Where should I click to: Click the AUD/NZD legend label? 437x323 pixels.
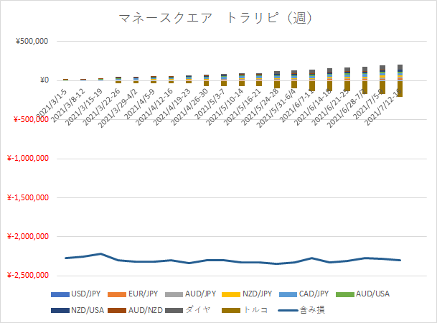[x=145, y=310]
